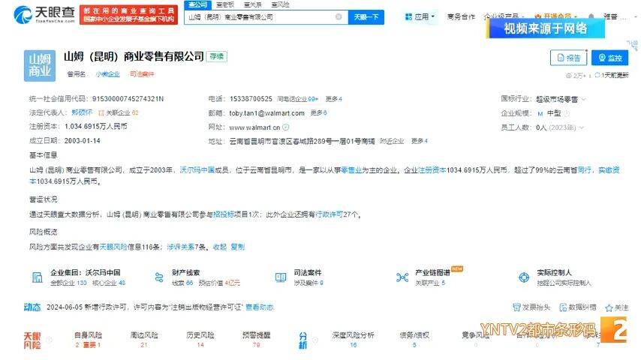Open the 司法案件 tag under company name
This screenshot has width=641, height=360.
[142, 74]
